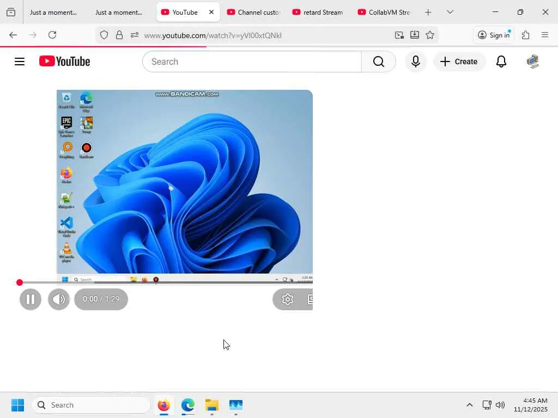558x418 pixels.
Task: Pause the video playback
Action: click(31, 299)
